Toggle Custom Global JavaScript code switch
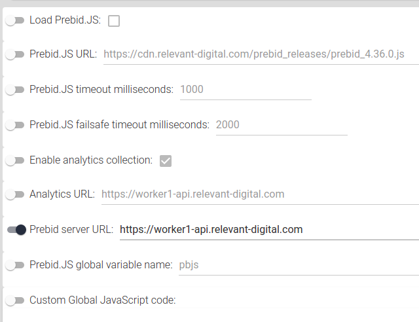The image size is (419, 322). pyautogui.click(x=15, y=300)
